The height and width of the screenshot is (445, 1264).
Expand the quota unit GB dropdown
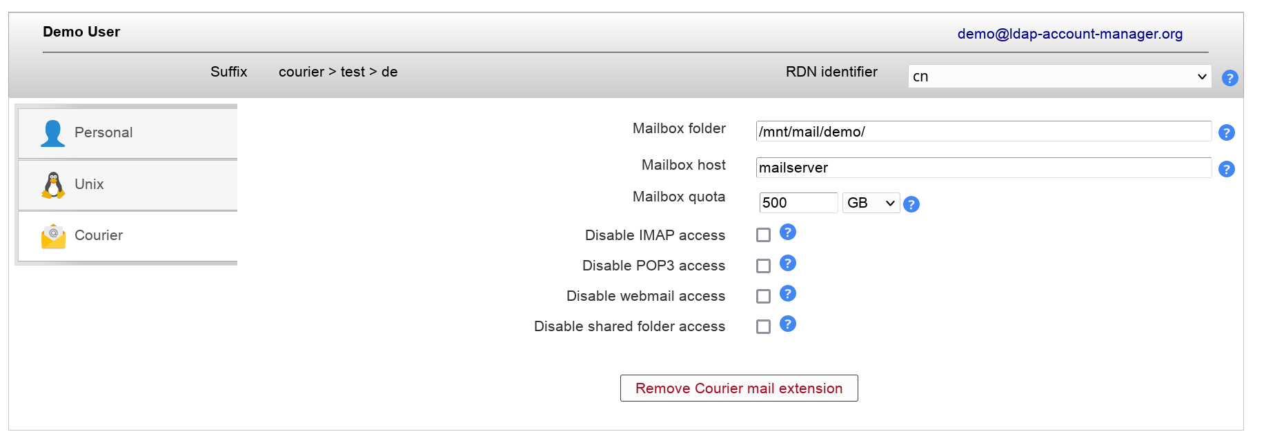pos(871,203)
